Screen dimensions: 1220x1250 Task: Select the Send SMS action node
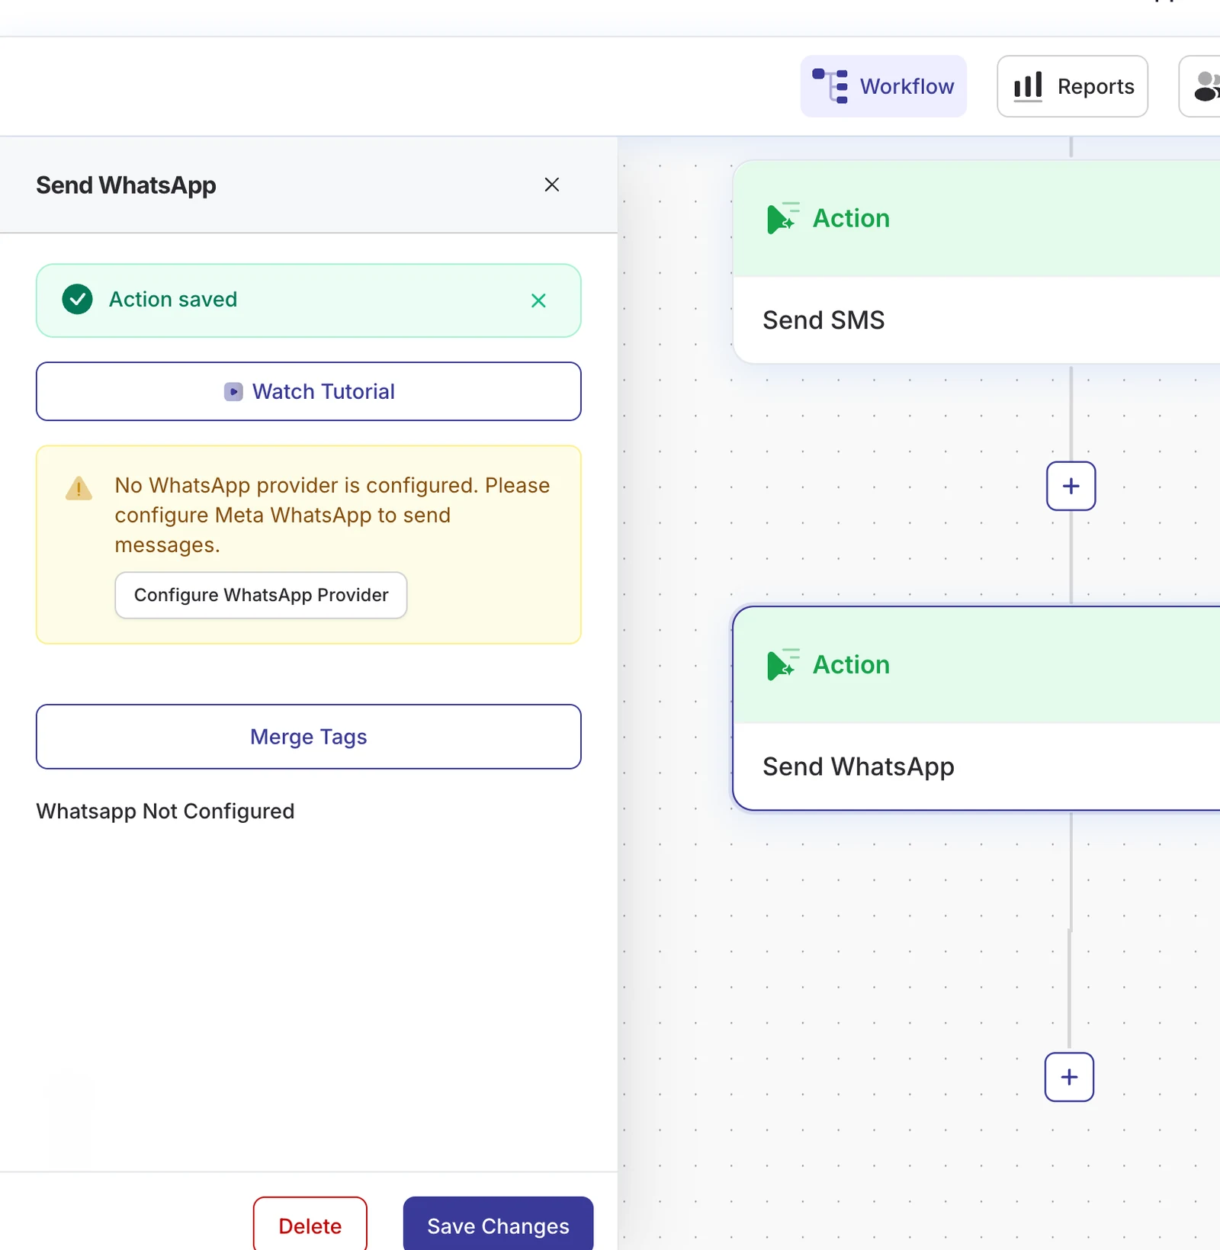coord(976,262)
